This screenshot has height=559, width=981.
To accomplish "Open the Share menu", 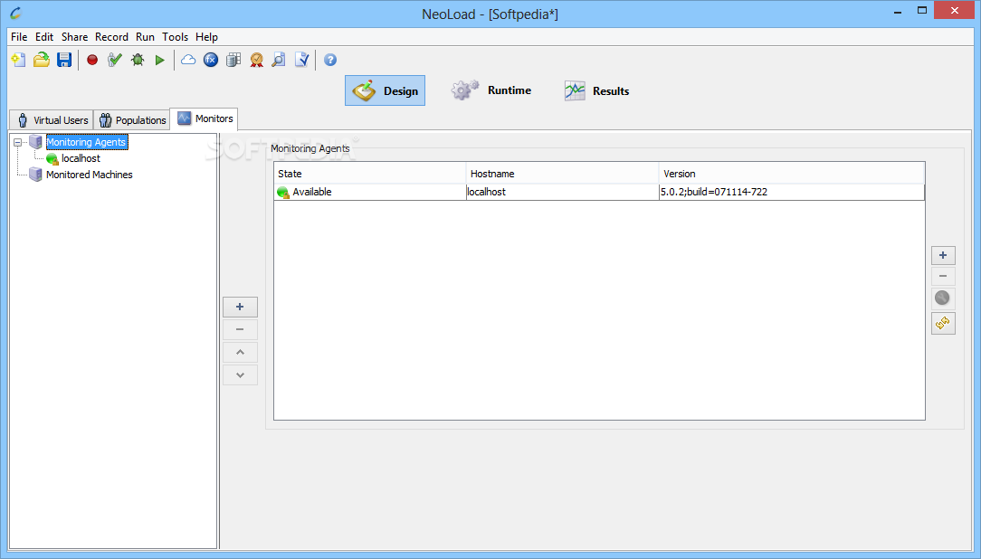I will coord(74,37).
